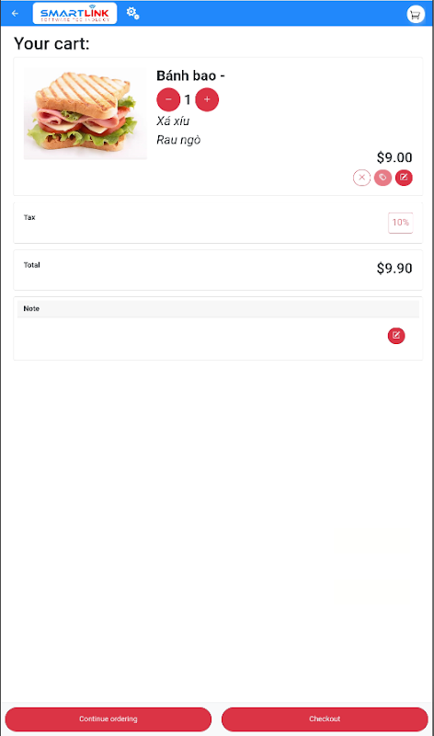This screenshot has height=736, width=434.
Task: Click the Note section header
Action: [218, 308]
